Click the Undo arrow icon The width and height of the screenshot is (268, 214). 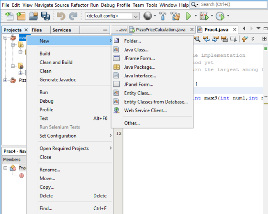coord(61,16)
